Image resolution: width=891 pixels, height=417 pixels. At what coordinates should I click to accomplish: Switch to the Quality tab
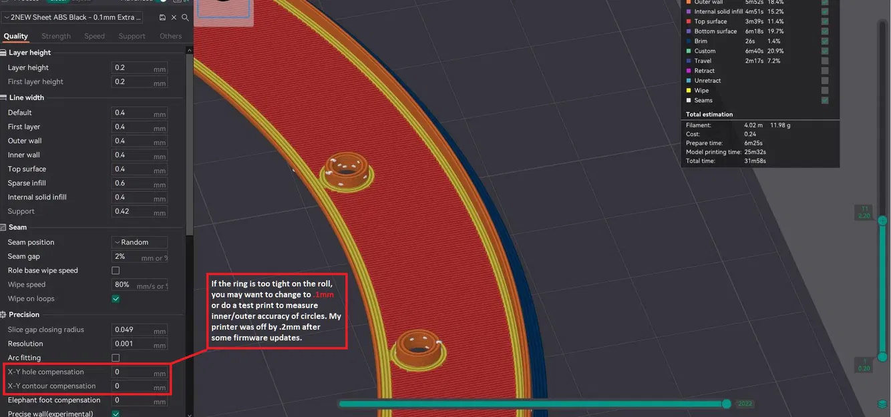click(16, 36)
